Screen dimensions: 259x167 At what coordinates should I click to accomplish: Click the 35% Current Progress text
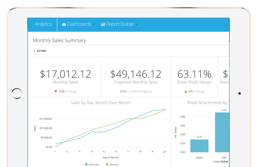(x=136, y=92)
